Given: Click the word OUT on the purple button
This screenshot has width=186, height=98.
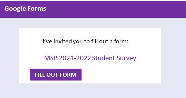Looking at the screenshot, I should tap(52, 75).
